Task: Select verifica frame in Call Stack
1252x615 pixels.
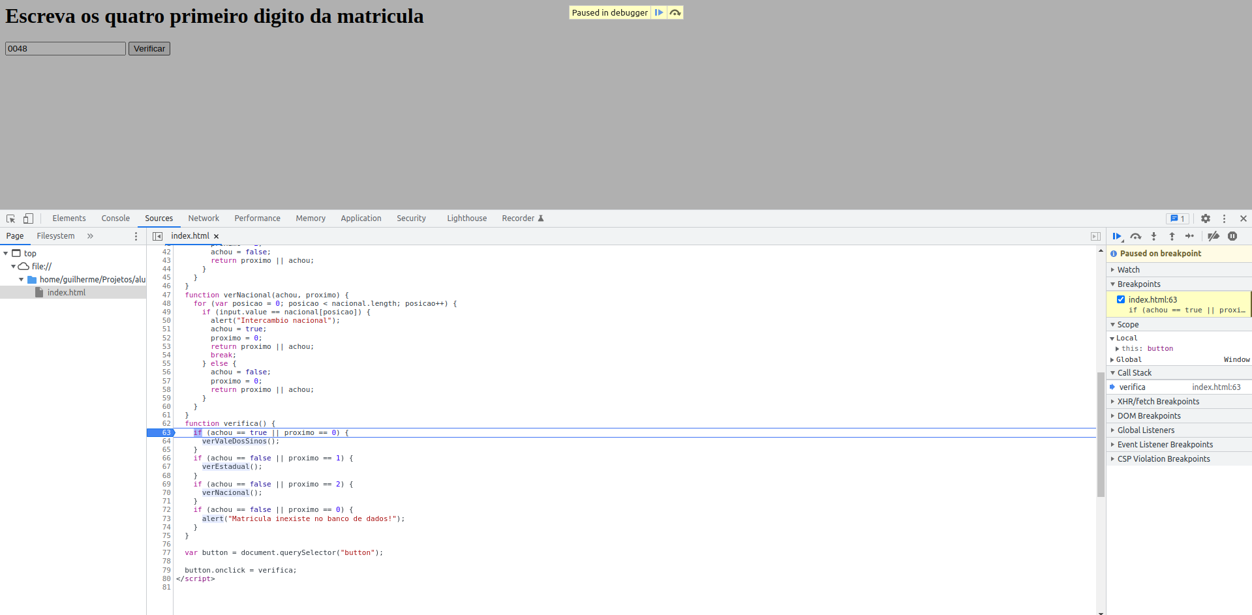Action: pos(1132,387)
